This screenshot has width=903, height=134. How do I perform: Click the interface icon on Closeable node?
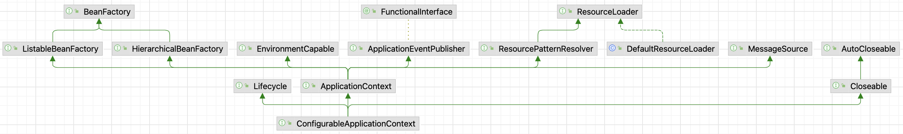[x=836, y=86]
